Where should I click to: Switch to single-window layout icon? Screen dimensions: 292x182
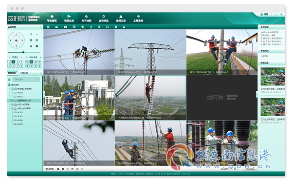tap(58, 169)
